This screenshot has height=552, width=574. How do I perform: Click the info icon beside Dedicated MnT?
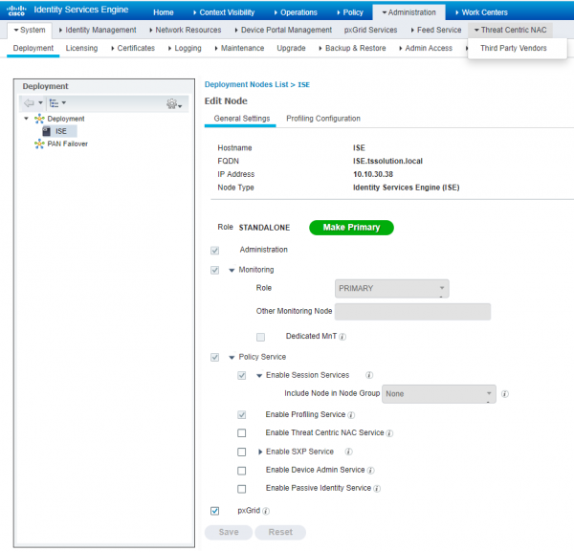tap(342, 337)
